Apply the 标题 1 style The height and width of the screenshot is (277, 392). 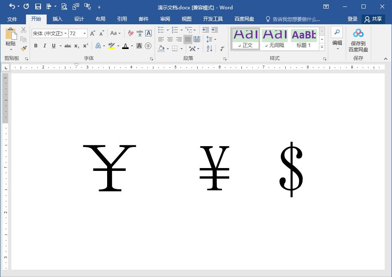(x=304, y=39)
